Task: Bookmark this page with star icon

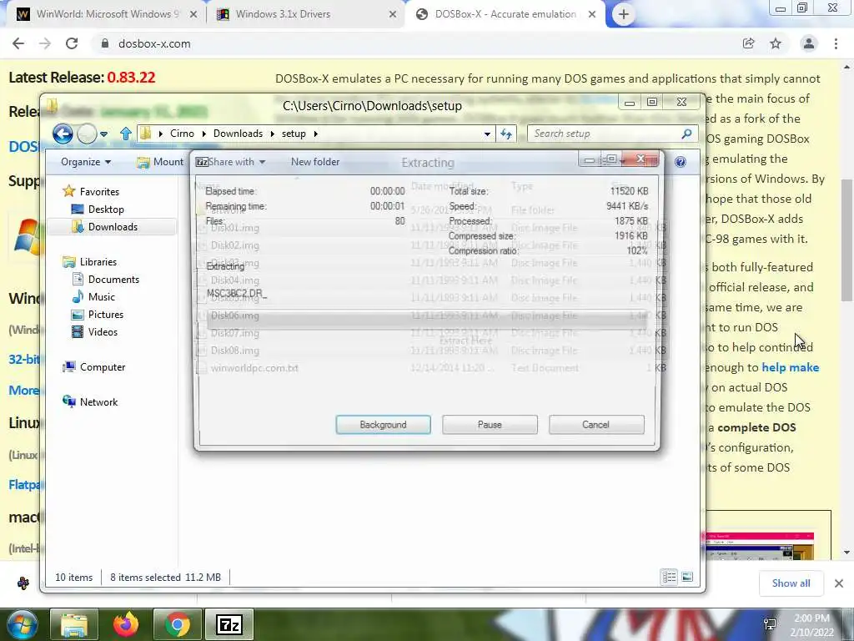Action: click(x=776, y=43)
